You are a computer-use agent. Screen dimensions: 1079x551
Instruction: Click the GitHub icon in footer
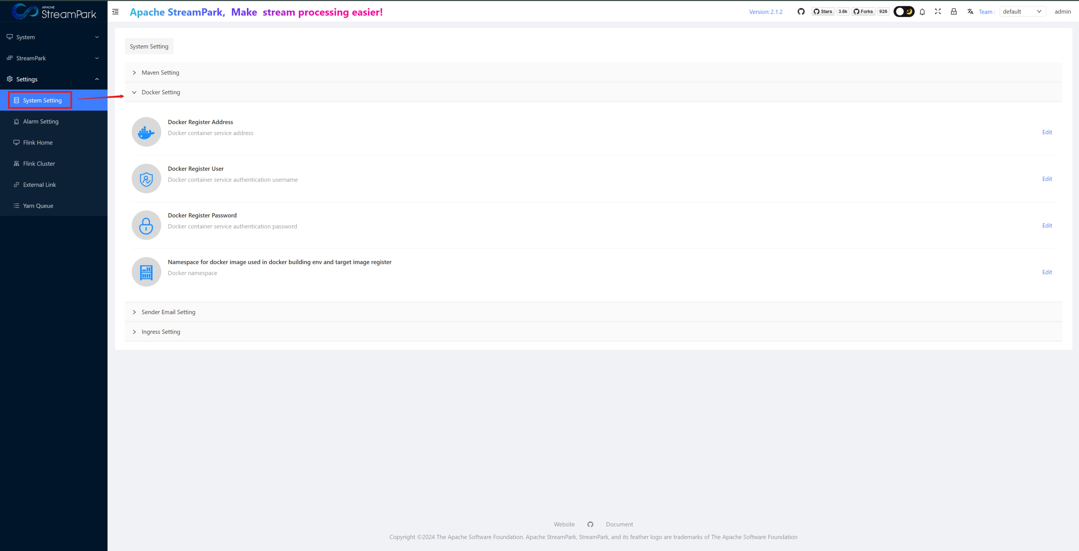point(590,524)
